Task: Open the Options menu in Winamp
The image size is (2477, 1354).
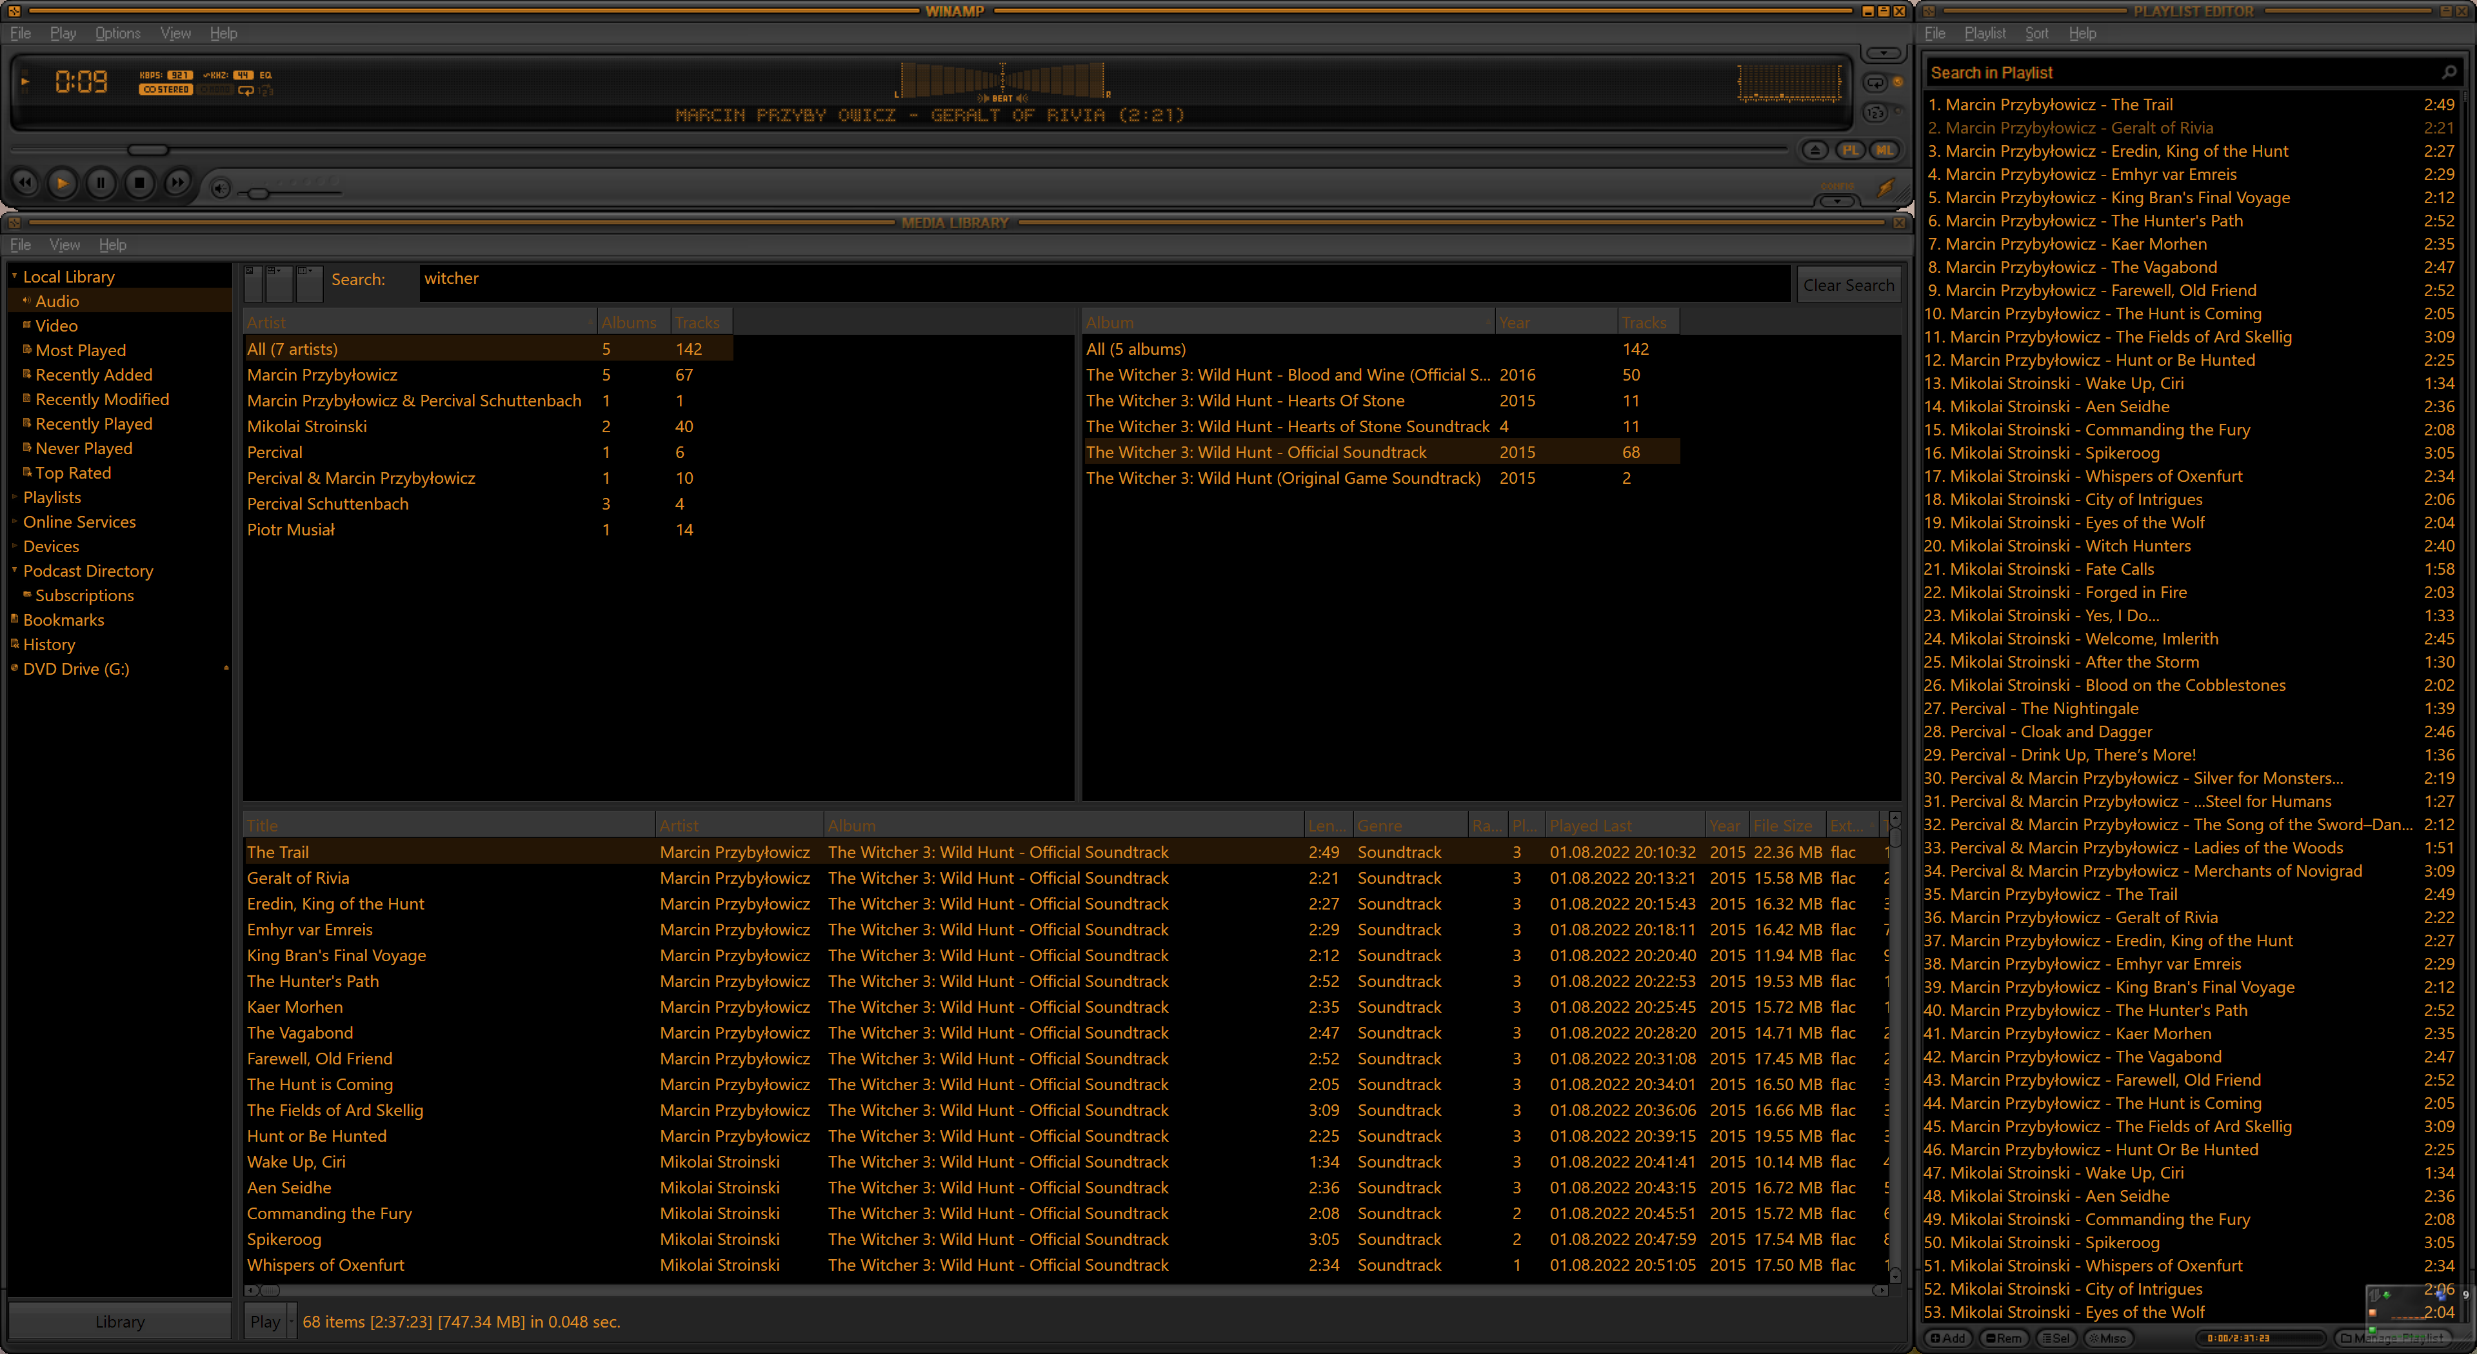Action: click(x=117, y=33)
